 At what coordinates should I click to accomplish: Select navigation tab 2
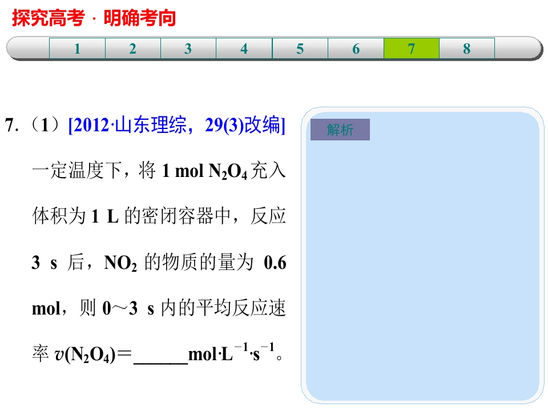pos(133,48)
